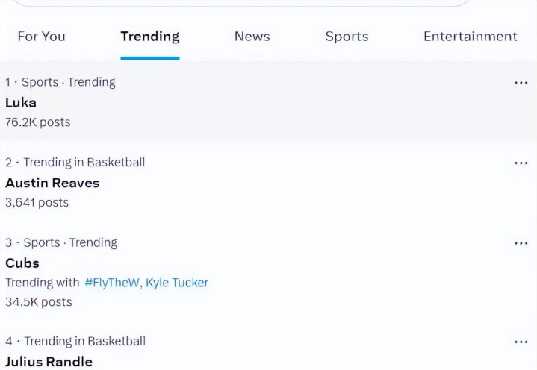Open more options for Luka trend
Screen dimensions: 537x370
pos(521,83)
